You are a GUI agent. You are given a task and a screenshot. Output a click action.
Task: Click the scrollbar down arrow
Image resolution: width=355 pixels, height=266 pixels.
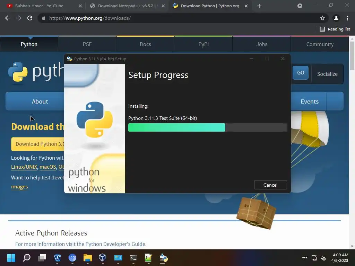coord(352,246)
